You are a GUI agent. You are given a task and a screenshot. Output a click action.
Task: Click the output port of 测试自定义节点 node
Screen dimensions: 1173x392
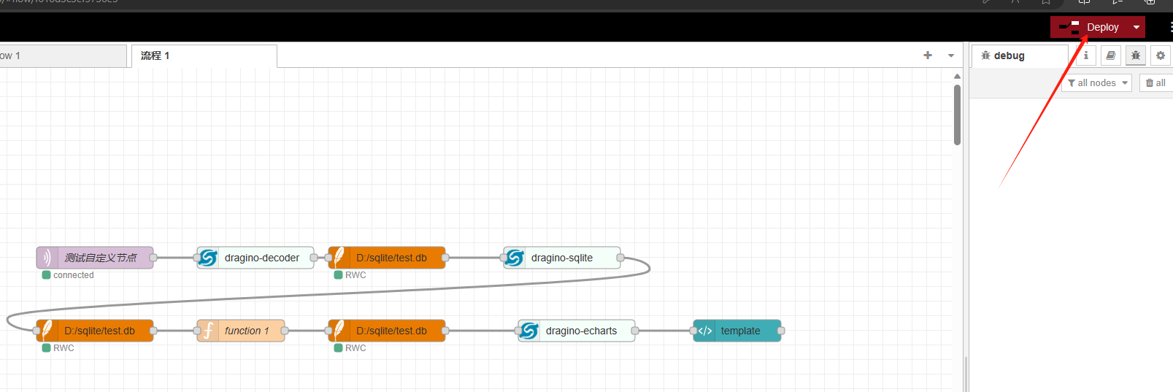tap(153, 258)
